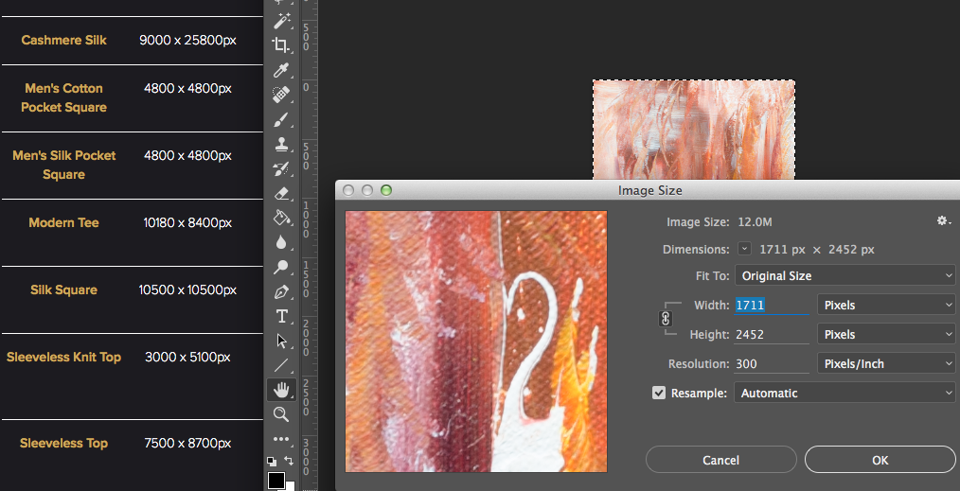Select the Paint Bucket tool
The image size is (960, 491).
[x=281, y=218]
